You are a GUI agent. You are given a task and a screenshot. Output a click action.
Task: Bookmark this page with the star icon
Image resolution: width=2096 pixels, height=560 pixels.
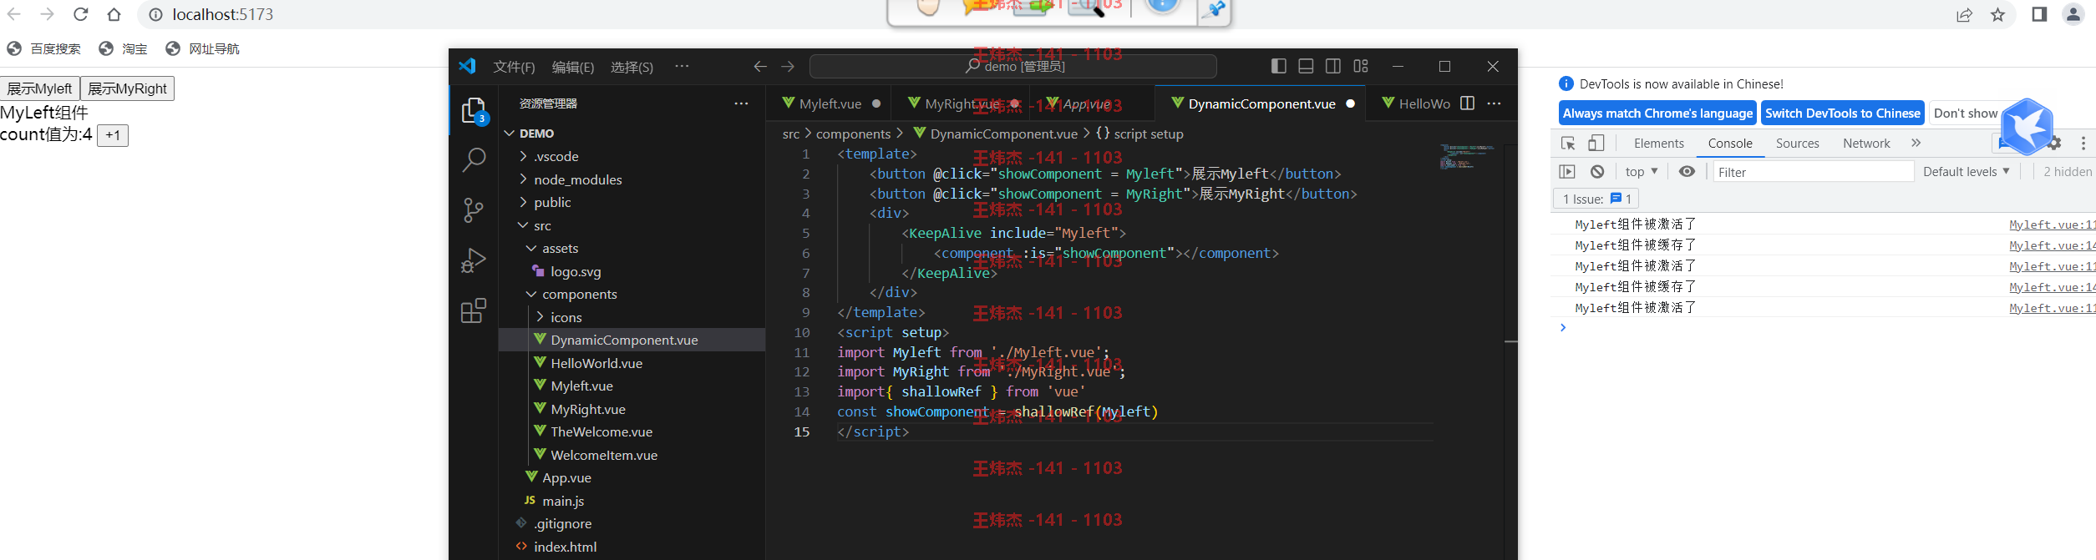coord(1997,15)
